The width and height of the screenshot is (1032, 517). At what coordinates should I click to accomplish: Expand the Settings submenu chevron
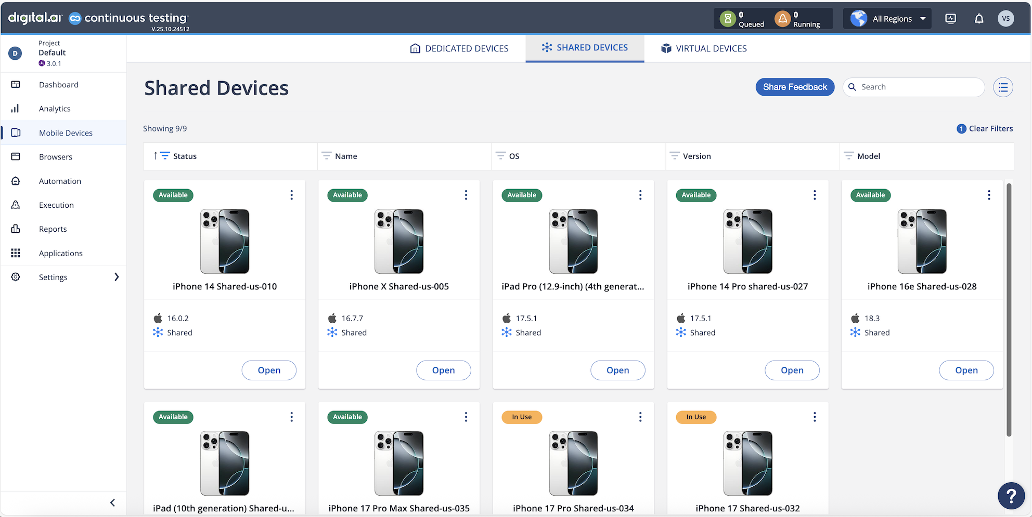tap(117, 277)
